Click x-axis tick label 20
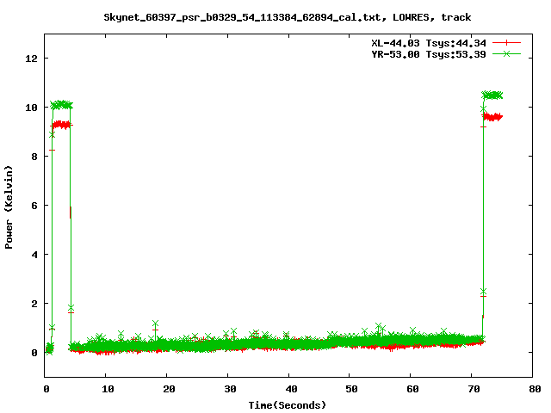This screenshot has height=413, width=551. (169, 389)
